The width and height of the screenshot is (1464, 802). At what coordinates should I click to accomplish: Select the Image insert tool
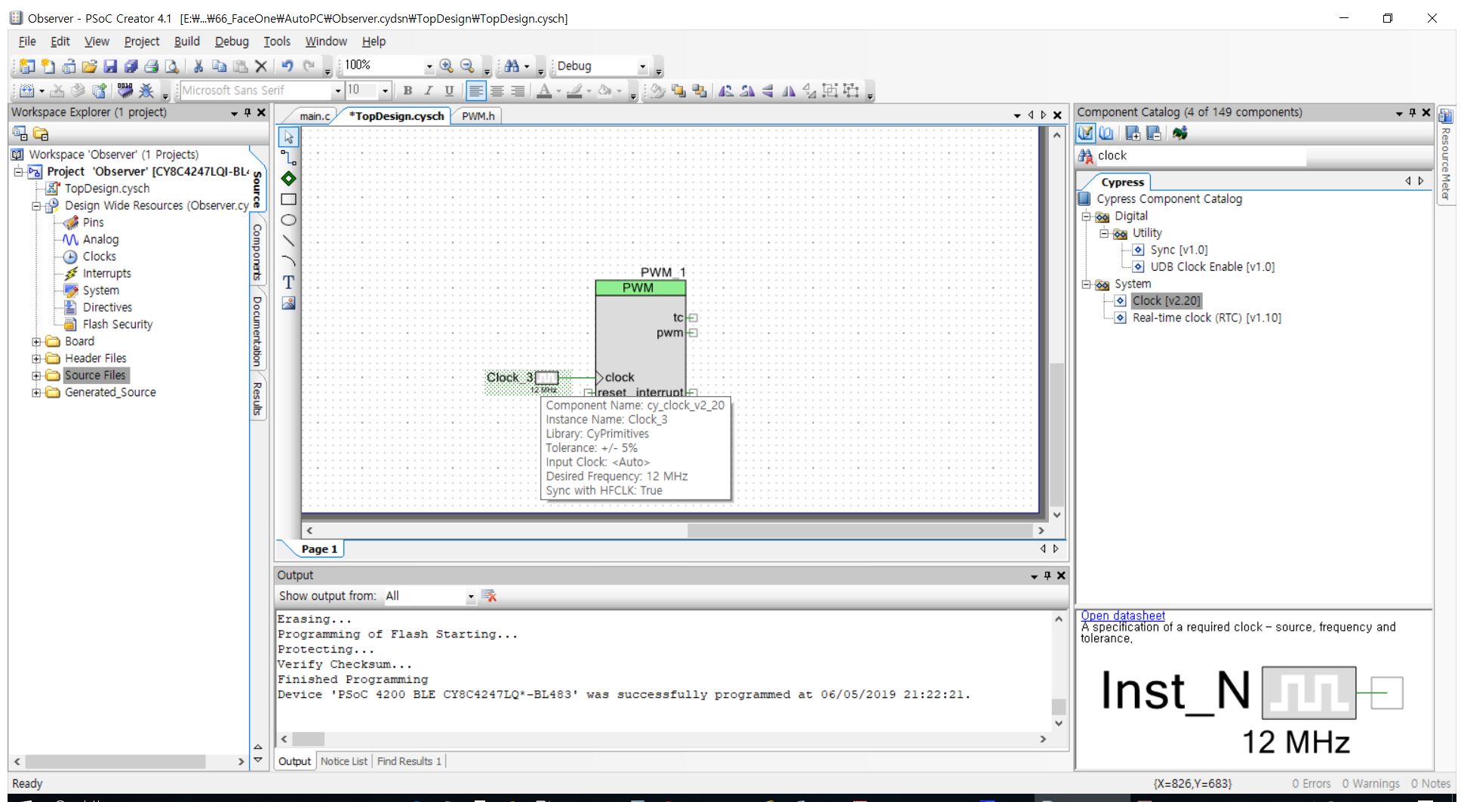288,303
